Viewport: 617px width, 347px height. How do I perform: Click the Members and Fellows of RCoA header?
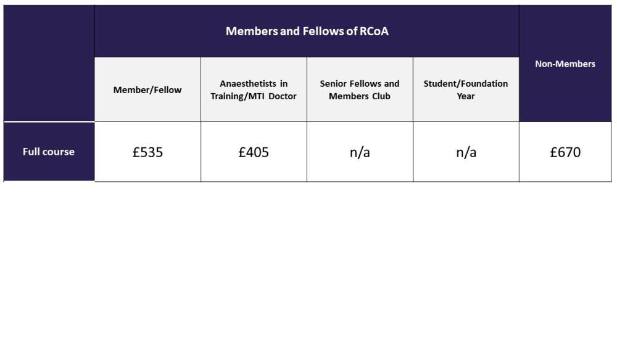tap(307, 31)
